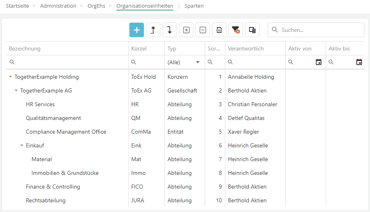The height and width of the screenshot is (212, 370).
Task: Switch to the Sparten tab
Action: pos(194,6)
